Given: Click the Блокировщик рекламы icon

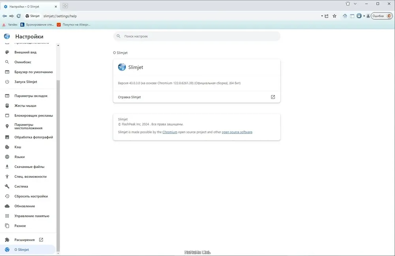Looking at the screenshot, I should pos(7,115).
